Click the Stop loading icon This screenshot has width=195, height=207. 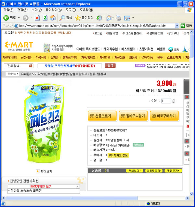click(x=37, y=18)
